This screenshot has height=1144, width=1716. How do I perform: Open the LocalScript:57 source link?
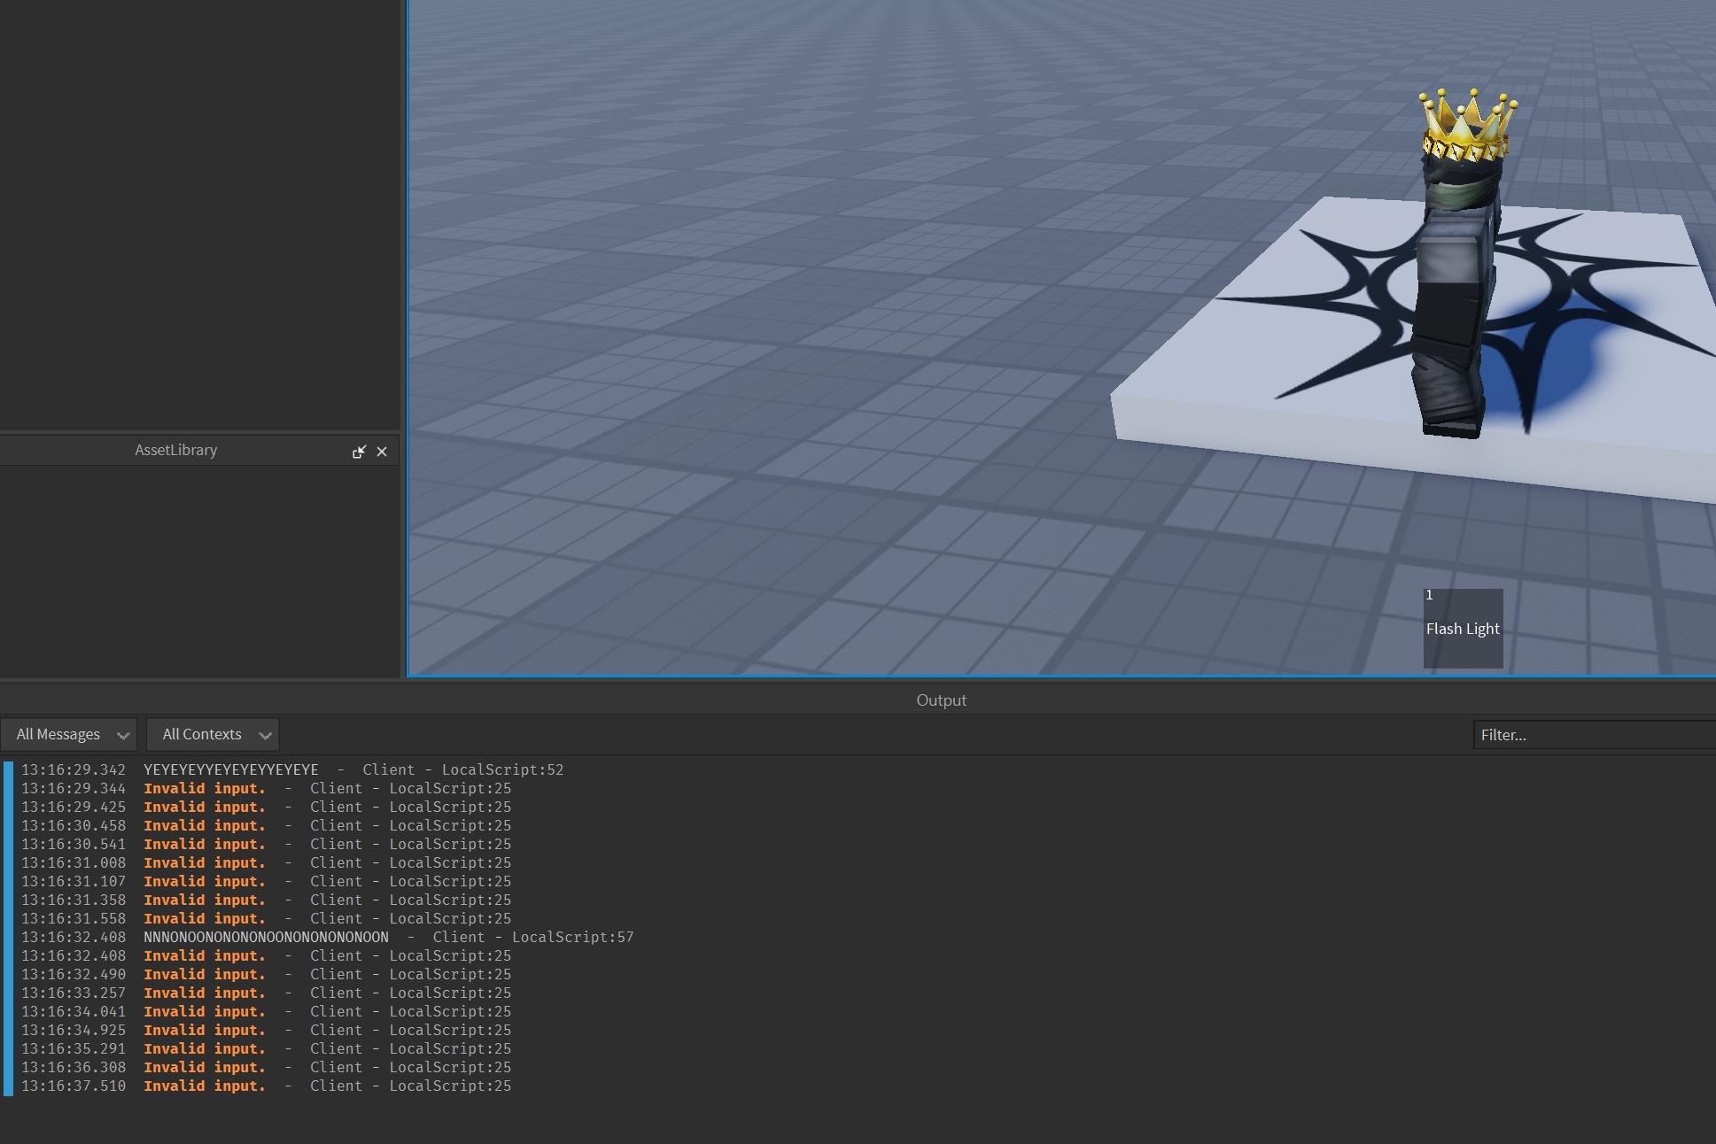click(x=572, y=937)
